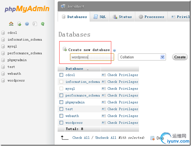
Task: Open the query window help icon
Action: 27,24
